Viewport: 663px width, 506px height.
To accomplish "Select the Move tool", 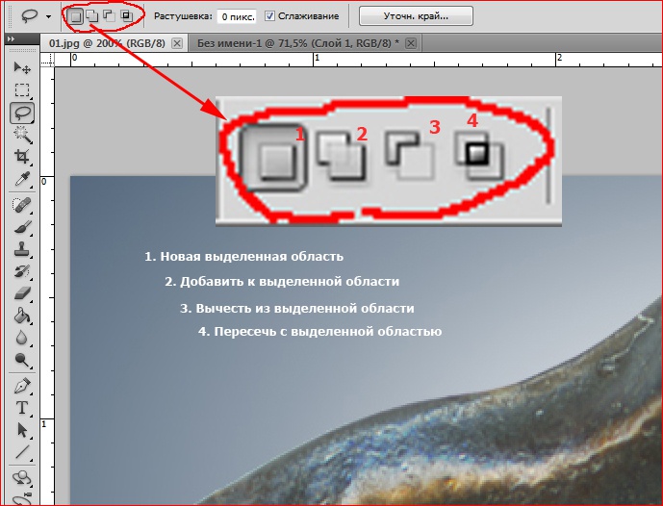I will (21, 68).
